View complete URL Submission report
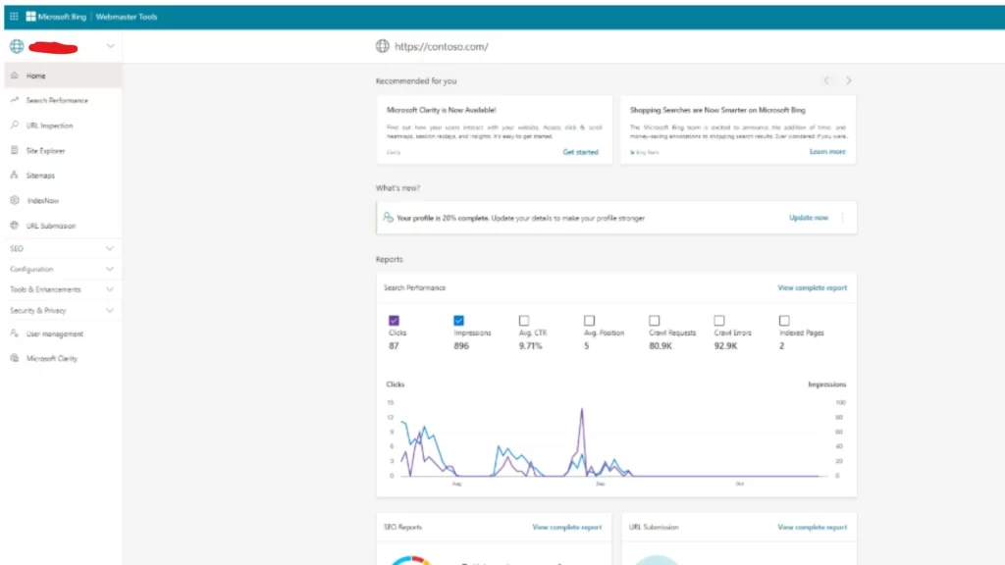This screenshot has height=565, width=1005. 812,527
